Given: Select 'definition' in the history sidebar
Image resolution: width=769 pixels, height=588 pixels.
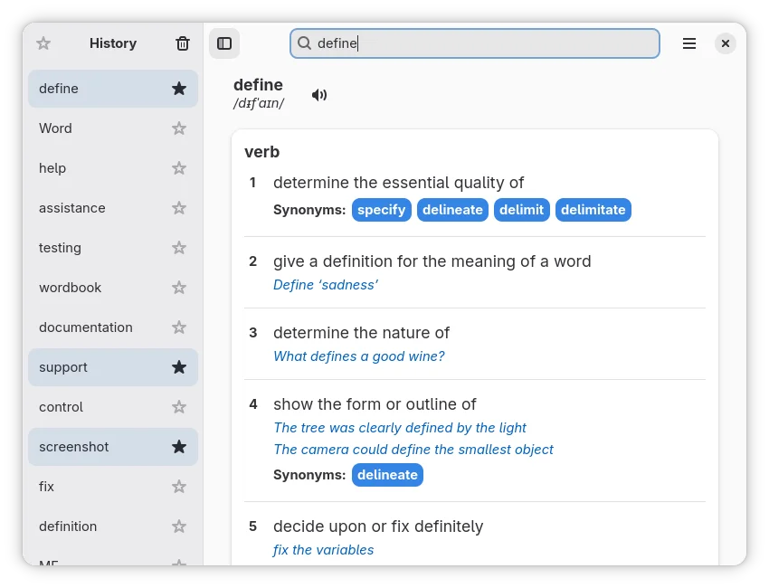Looking at the screenshot, I should point(68,526).
